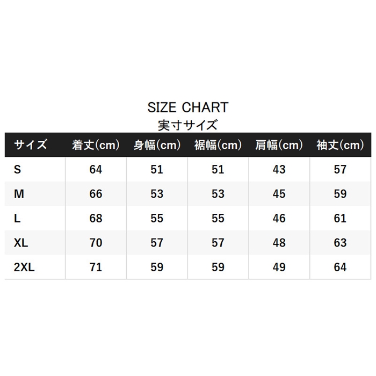The image size is (376, 376).
Task: Click the SIZE CHART title
Action: tap(187, 107)
